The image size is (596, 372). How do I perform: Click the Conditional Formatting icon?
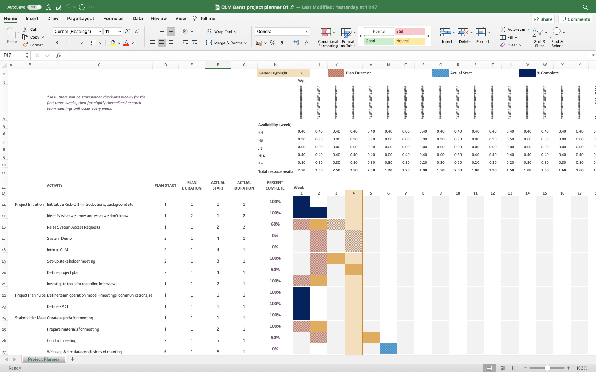click(326, 33)
